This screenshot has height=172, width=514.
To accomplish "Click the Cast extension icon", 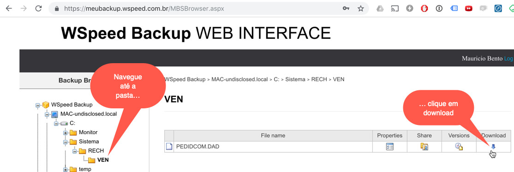I will point(394,8).
